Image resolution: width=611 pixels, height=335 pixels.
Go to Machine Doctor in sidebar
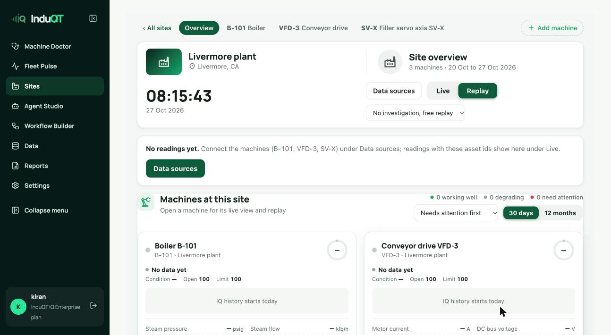pos(55,46)
